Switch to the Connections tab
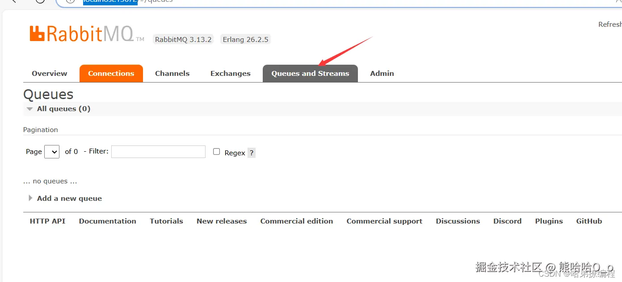 pos(111,74)
